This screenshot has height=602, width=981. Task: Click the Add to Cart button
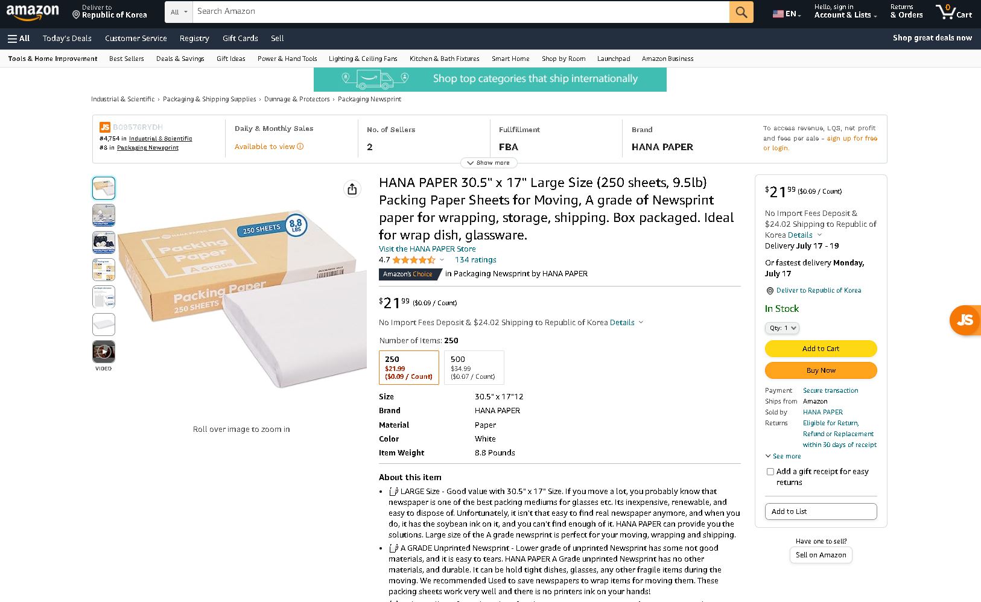821,349
